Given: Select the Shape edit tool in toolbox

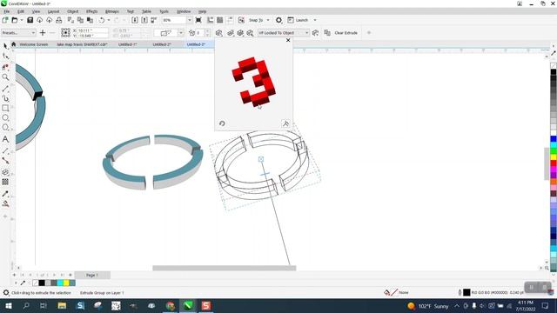Looking at the screenshot, I should [x=5, y=56].
